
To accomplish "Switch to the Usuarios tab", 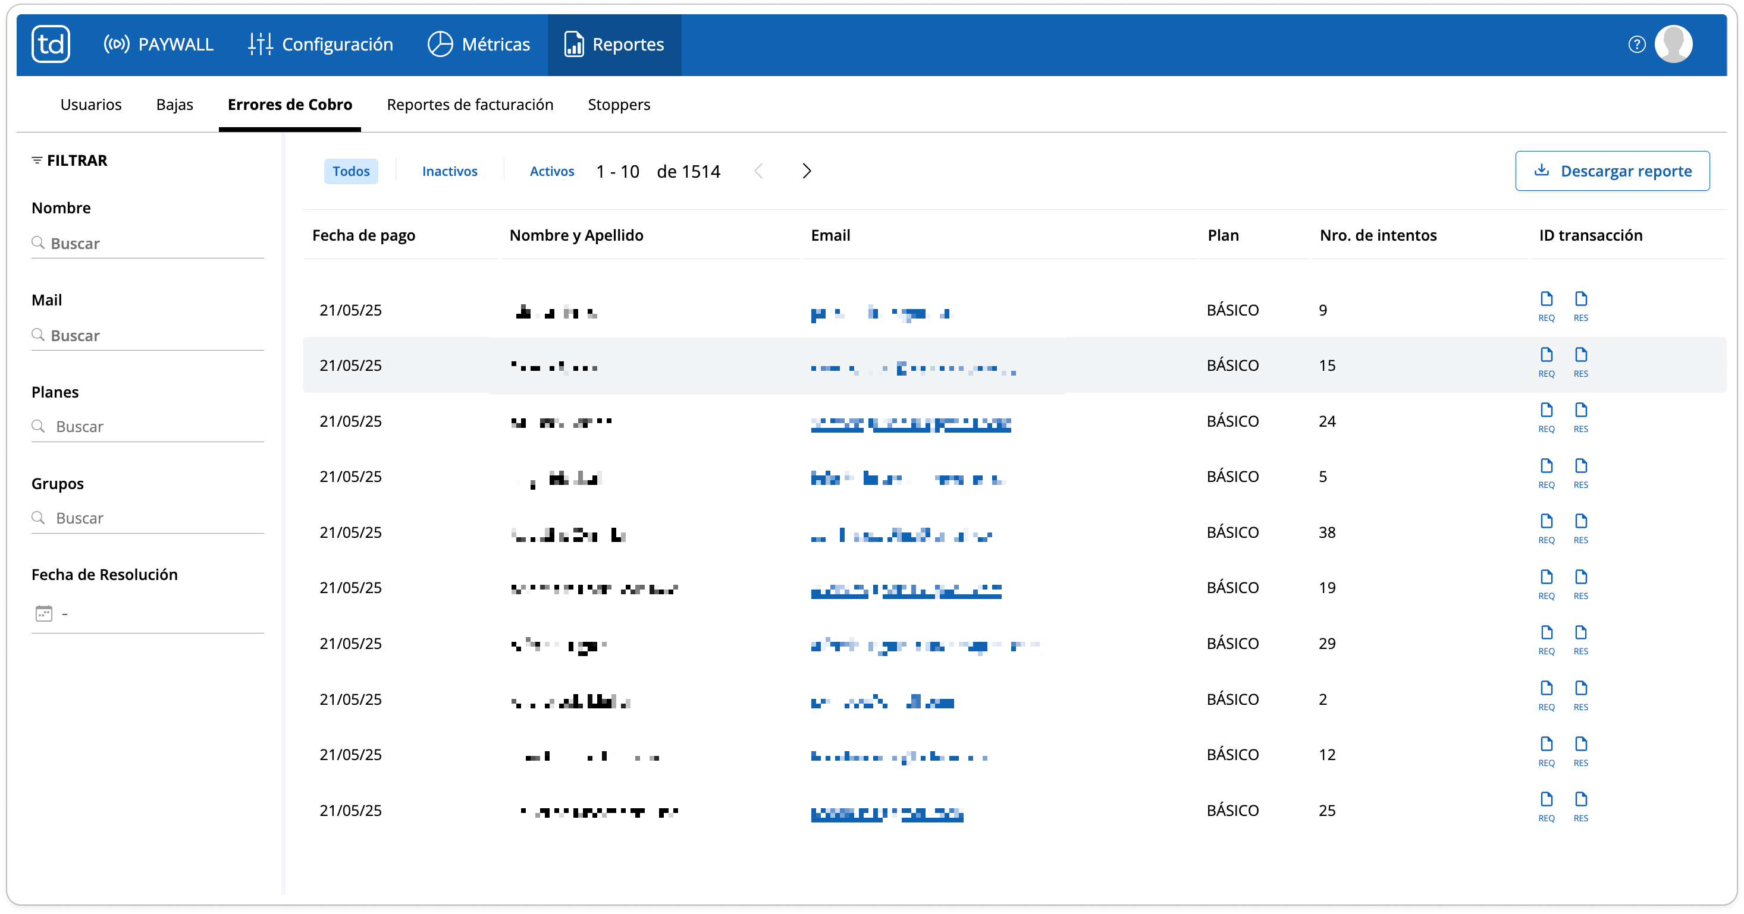I will 91,105.
